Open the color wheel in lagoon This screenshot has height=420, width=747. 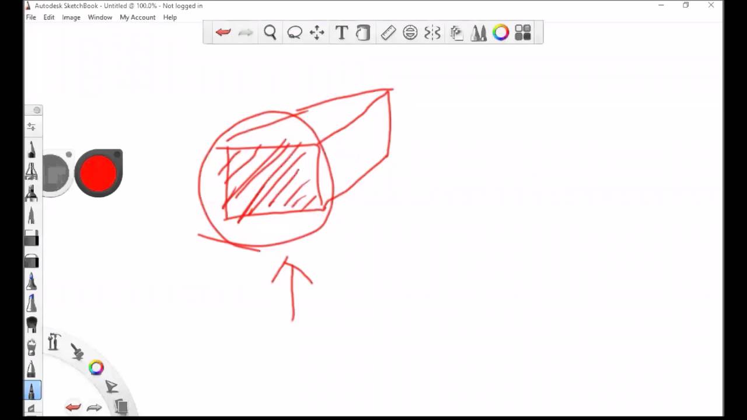[x=96, y=367]
